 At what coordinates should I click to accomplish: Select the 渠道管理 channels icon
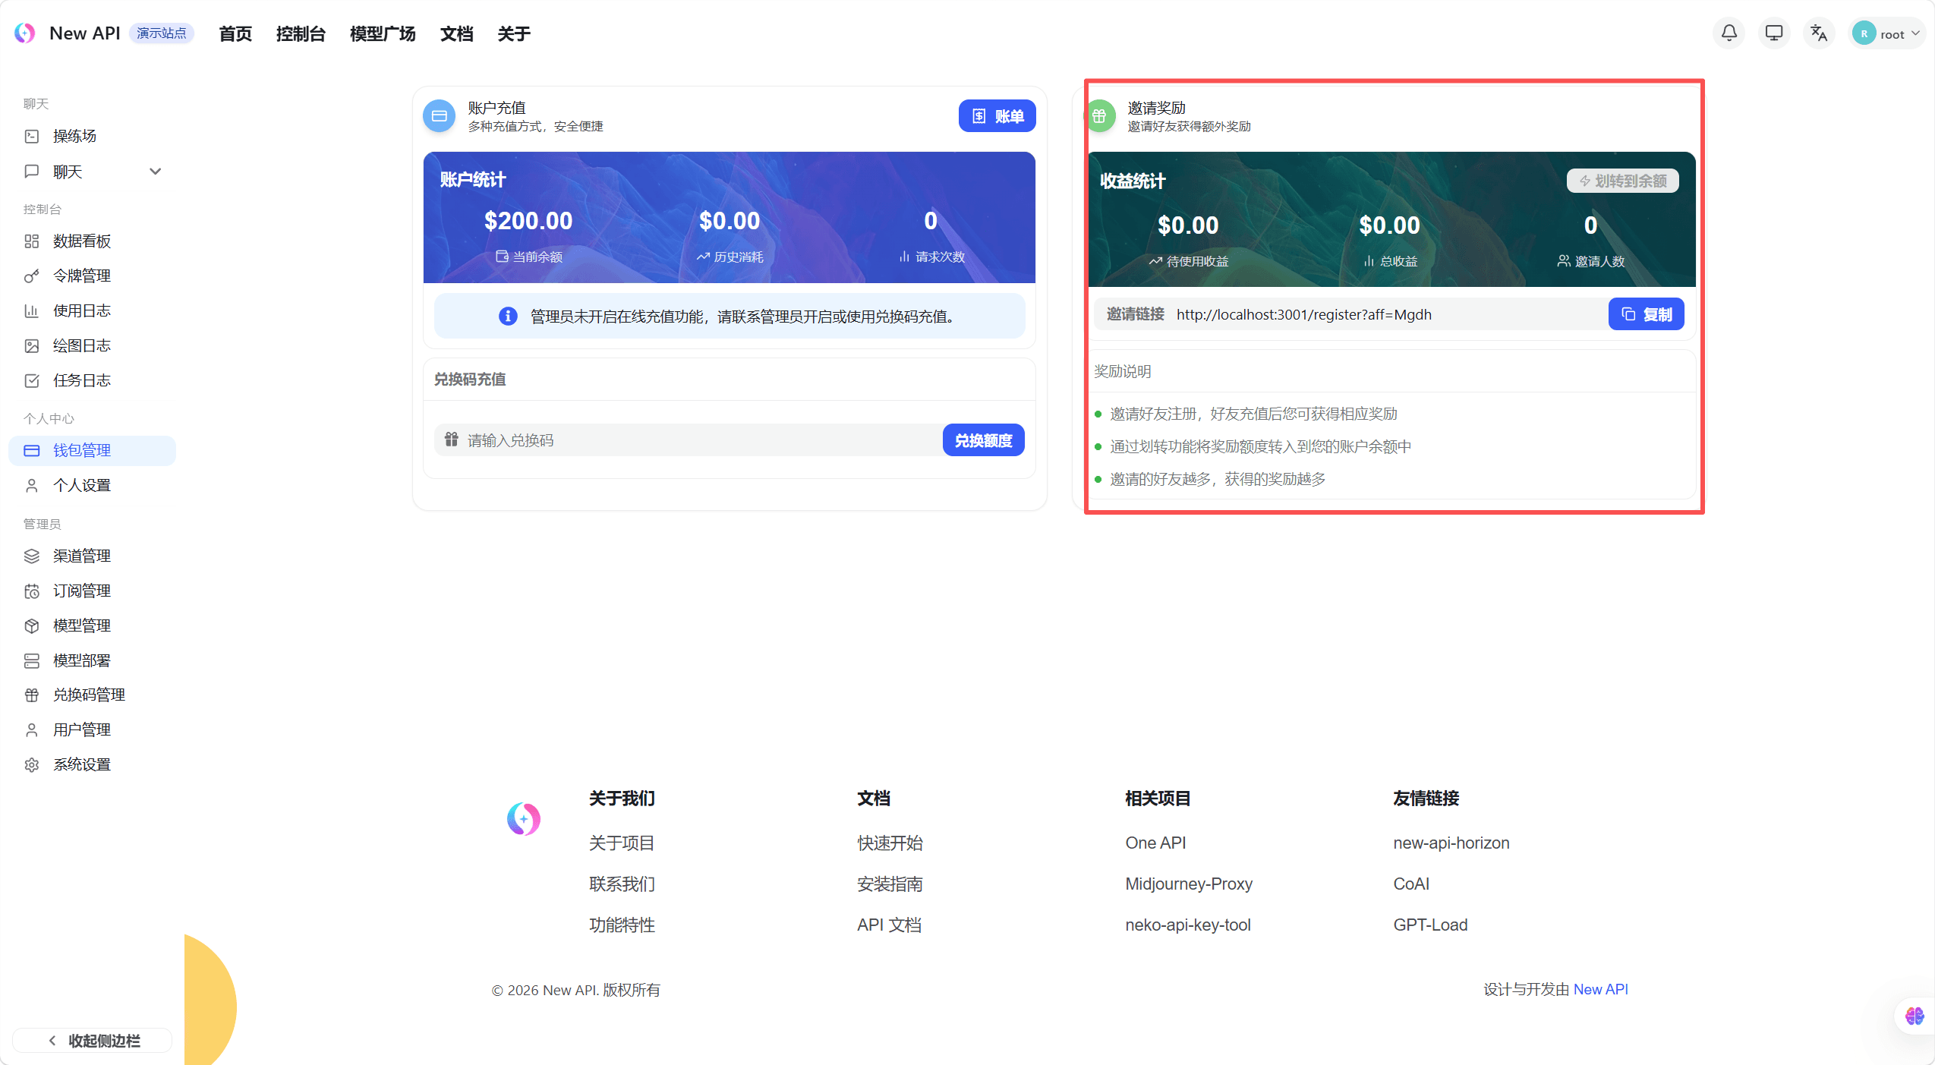[x=31, y=555]
